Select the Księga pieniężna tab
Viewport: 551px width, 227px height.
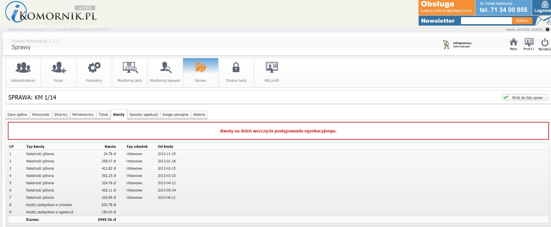pyautogui.click(x=175, y=115)
